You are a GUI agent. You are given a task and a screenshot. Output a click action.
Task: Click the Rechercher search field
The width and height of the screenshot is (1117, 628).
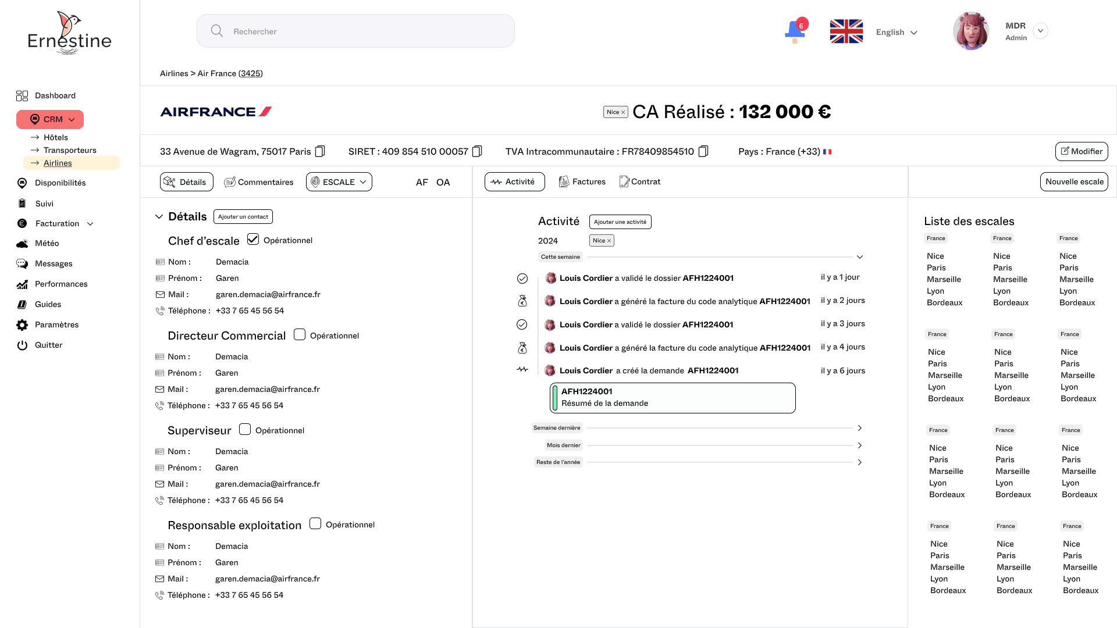tap(355, 31)
